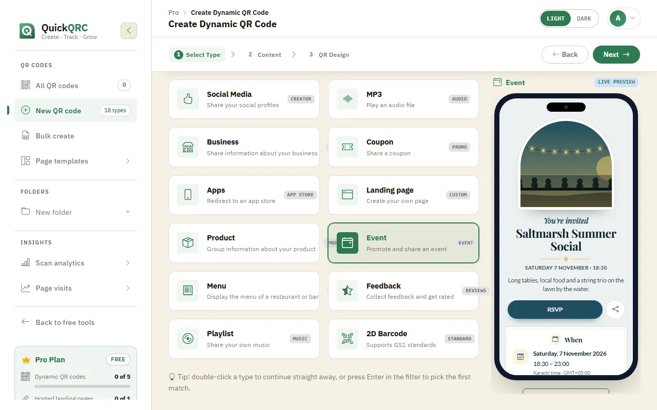657x410 pixels.
Task: Click the Feedback star icon
Action: coord(347,291)
